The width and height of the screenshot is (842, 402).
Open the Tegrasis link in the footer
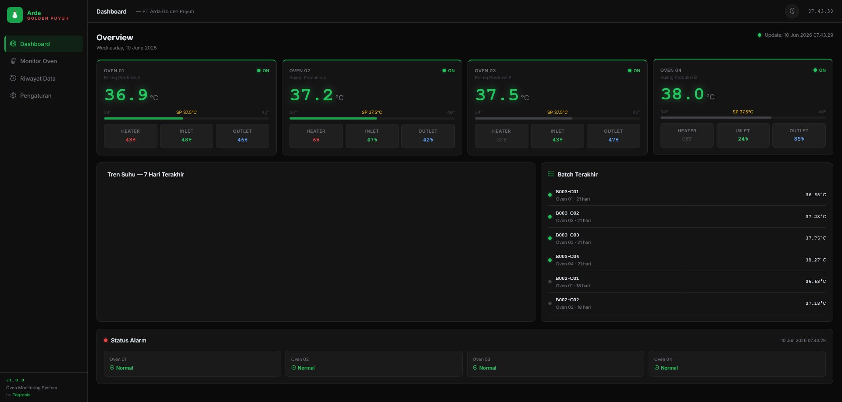21,395
